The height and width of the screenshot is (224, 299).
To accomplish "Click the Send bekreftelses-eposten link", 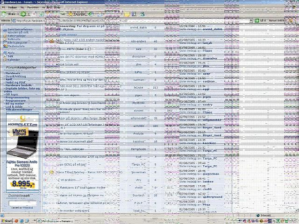I will (20, 31).
